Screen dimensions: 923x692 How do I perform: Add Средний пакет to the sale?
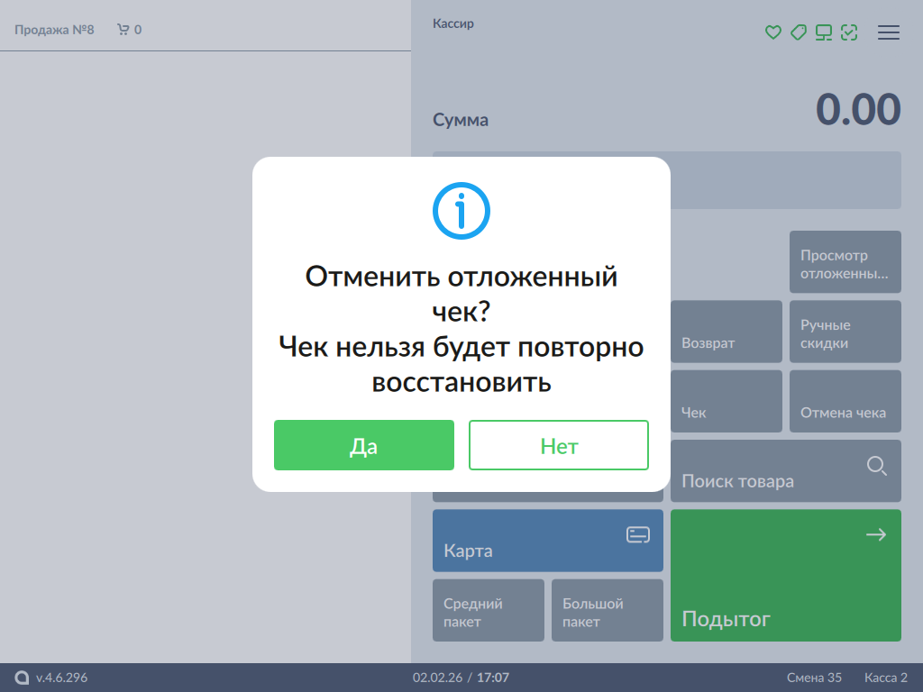[489, 610]
